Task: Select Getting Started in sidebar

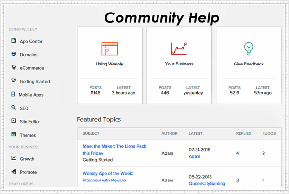Action: click(35, 82)
